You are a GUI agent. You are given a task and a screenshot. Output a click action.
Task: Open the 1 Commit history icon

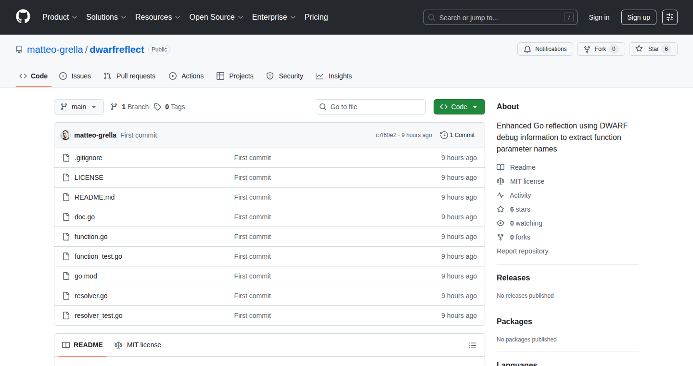click(x=444, y=135)
